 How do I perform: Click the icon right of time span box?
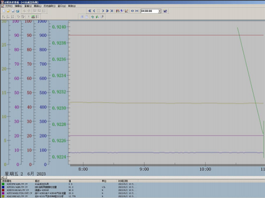tap(165, 11)
